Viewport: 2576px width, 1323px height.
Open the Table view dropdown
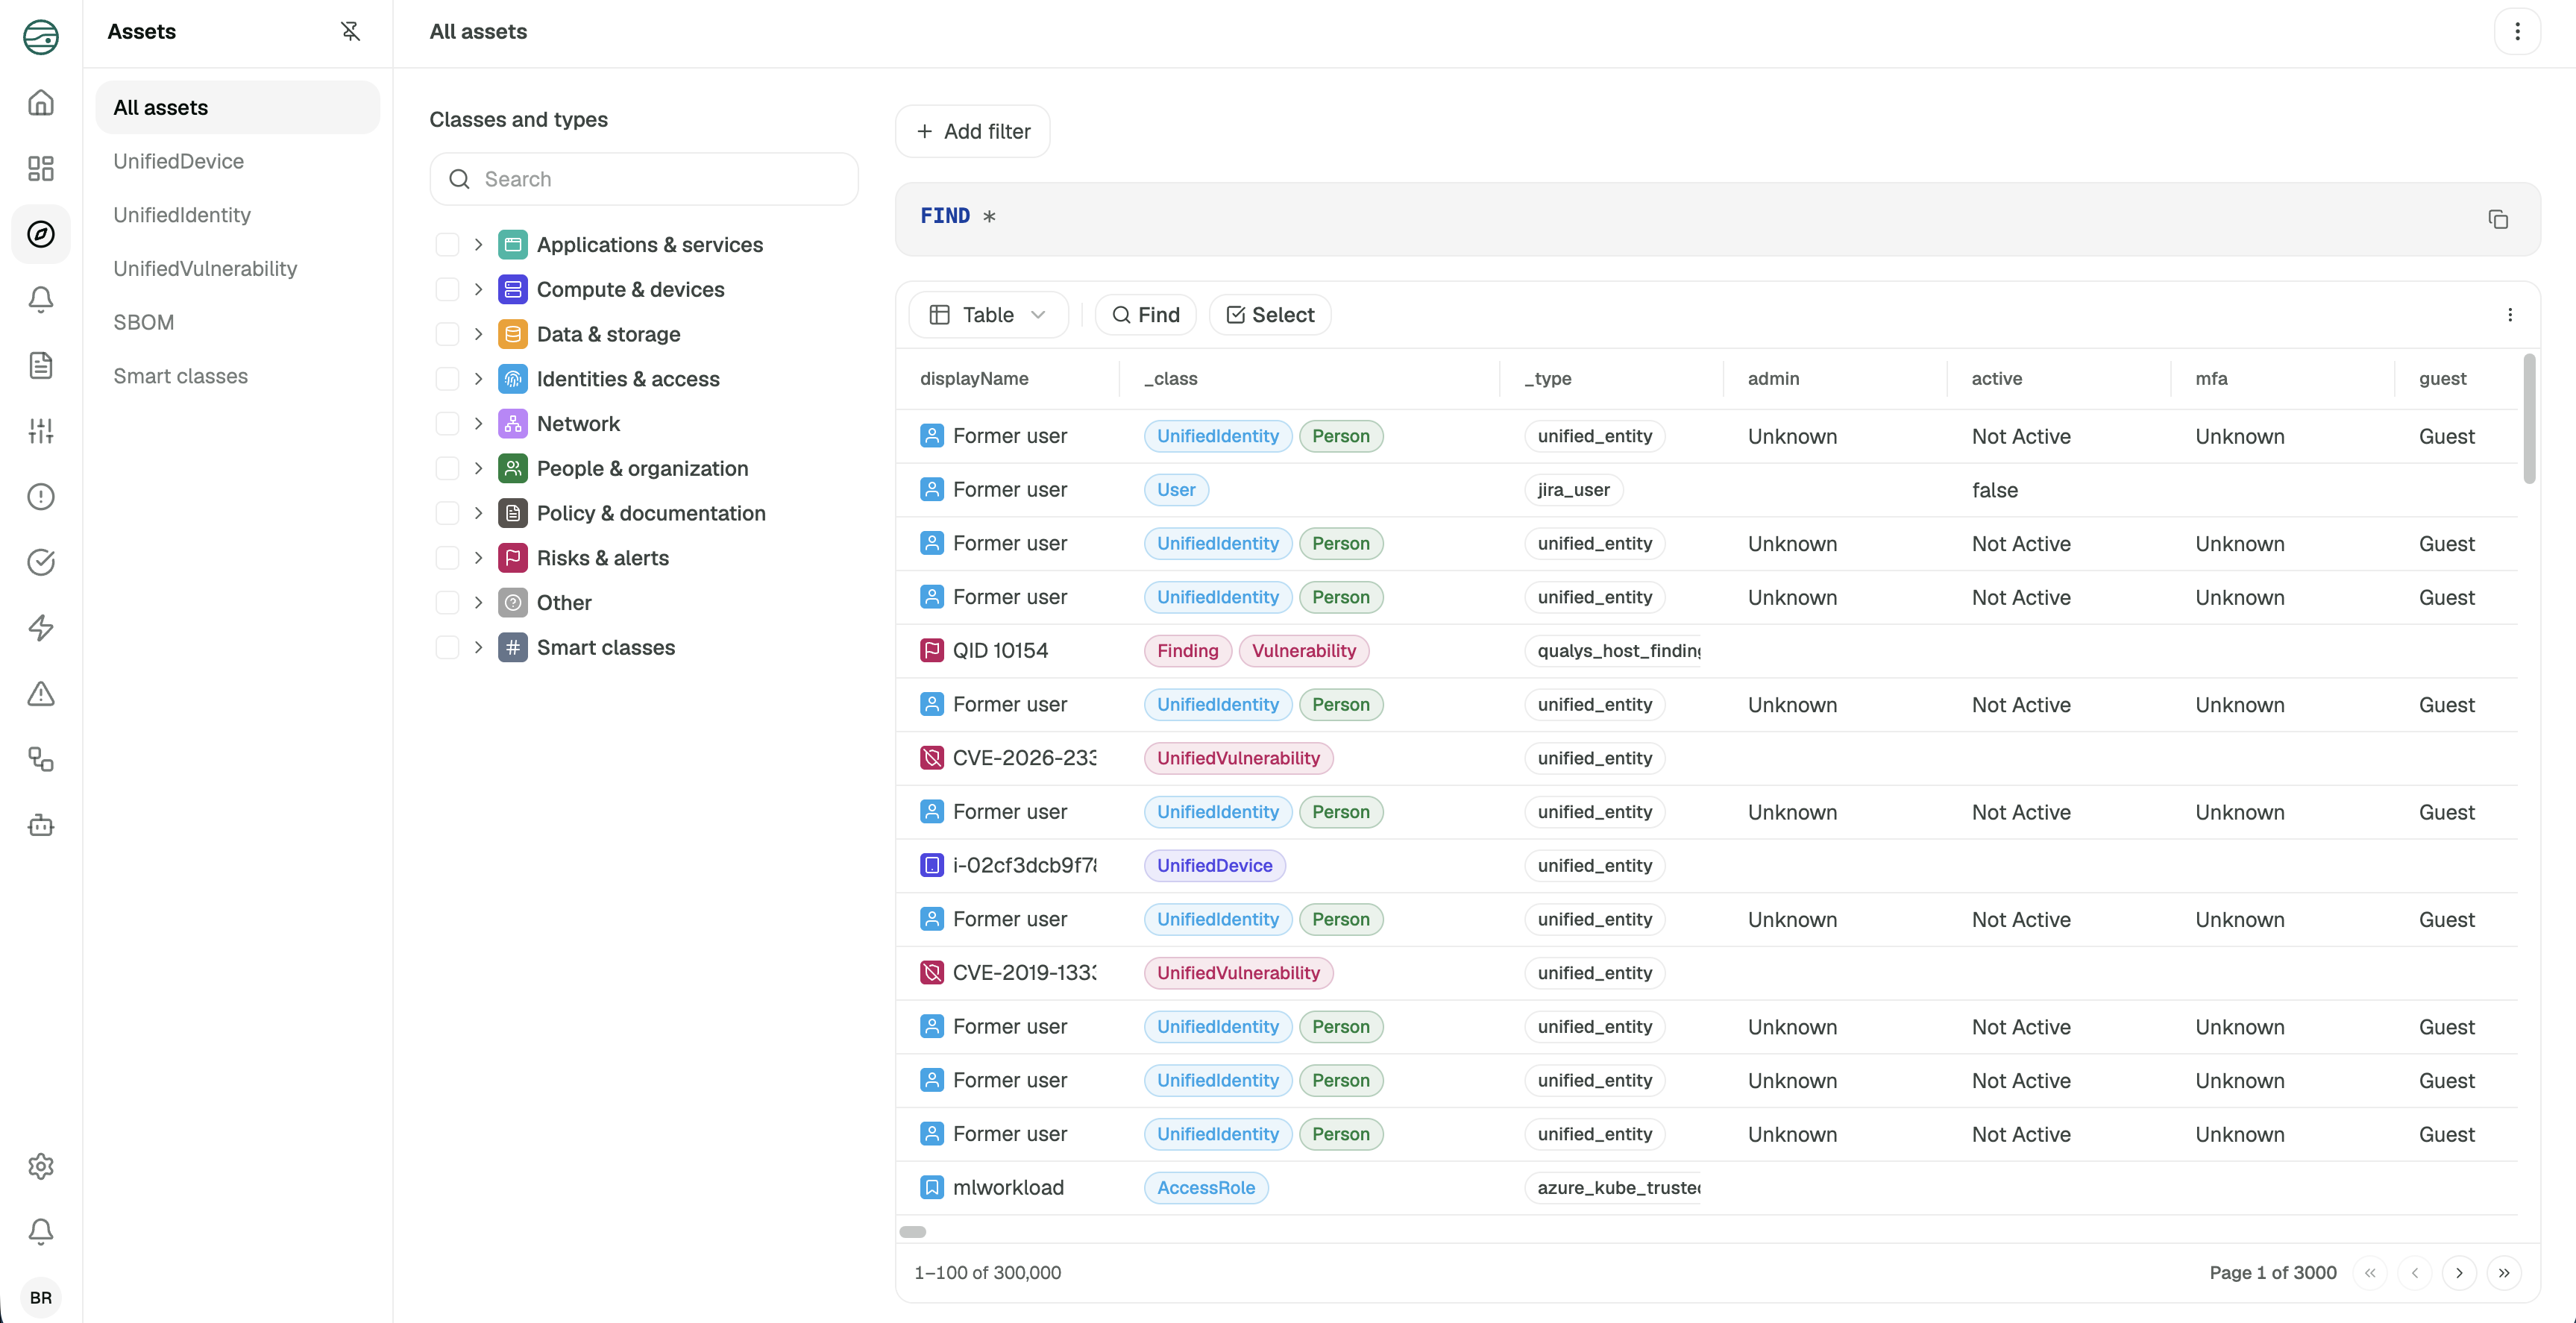point(988,315)
